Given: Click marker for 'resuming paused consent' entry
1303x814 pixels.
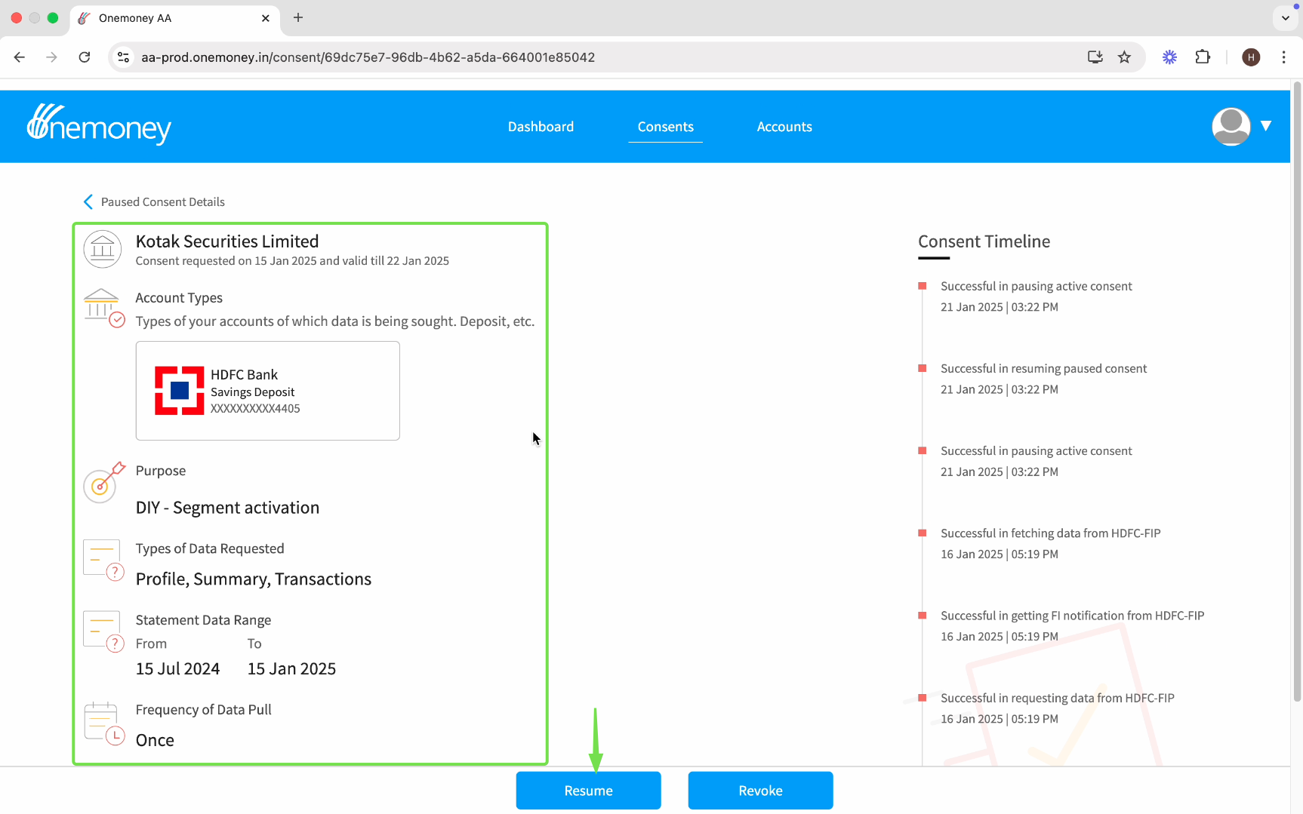Looking at the screenshot, I should pyautogui.click(x=922, y=368).
